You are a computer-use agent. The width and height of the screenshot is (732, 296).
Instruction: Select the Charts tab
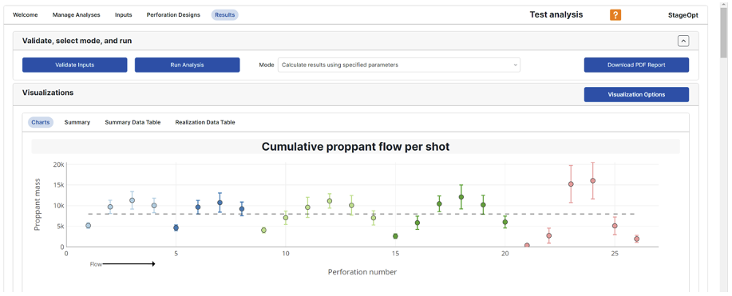[41, 122]
